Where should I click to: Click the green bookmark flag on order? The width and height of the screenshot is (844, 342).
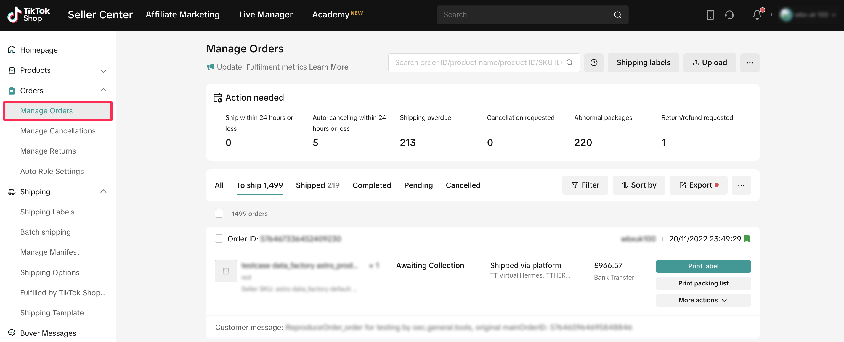[x=747, y=238]
